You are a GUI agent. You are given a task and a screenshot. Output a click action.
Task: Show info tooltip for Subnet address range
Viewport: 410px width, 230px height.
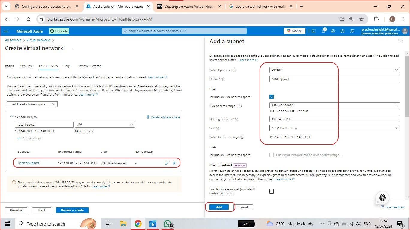242,137
